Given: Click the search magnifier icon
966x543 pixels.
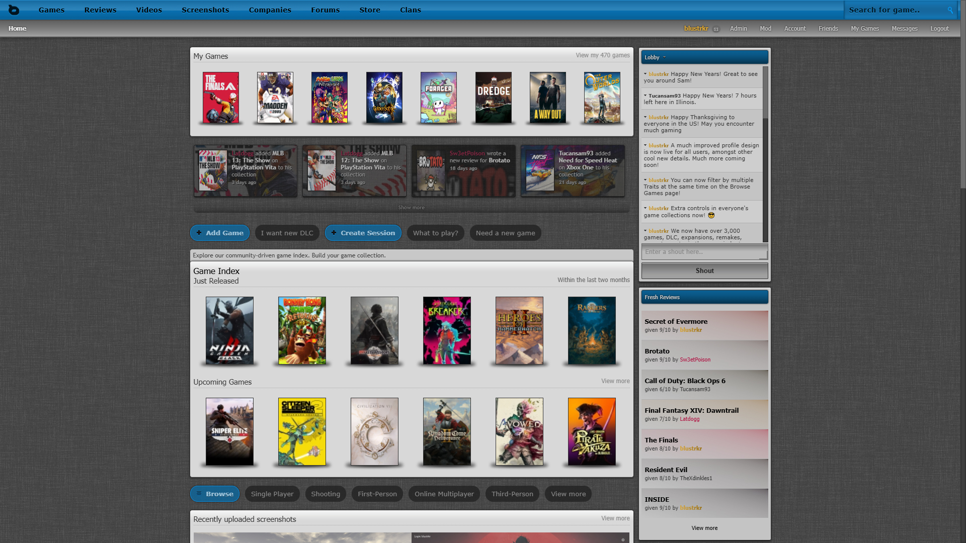Looking at the screenshot, I should (x=950, y=10).
